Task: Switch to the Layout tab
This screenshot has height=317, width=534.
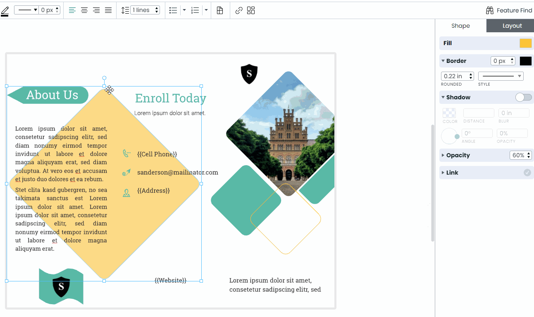Action: 510,26
